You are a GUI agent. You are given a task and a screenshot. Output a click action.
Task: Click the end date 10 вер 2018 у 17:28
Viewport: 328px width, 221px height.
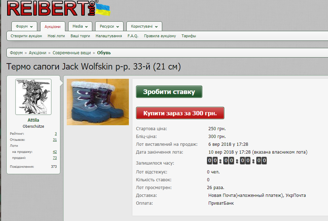(x=229, y=152)
